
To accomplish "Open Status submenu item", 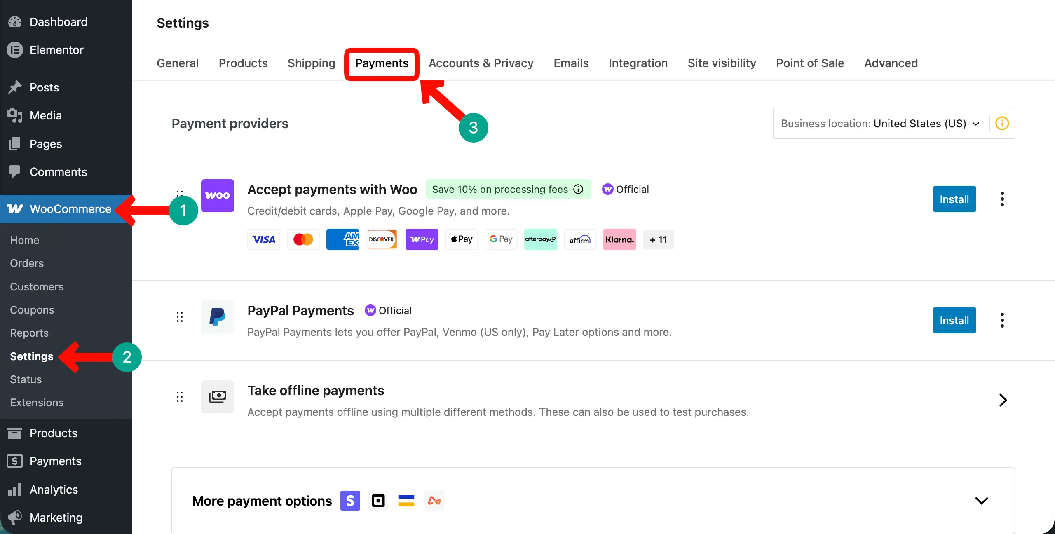I will tap(26, 379).
